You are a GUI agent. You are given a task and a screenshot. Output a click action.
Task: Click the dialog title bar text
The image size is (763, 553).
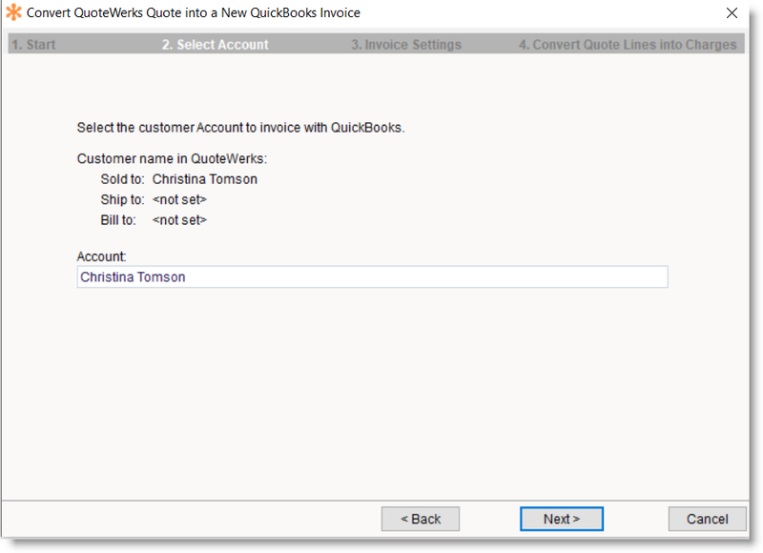(194, 13)
